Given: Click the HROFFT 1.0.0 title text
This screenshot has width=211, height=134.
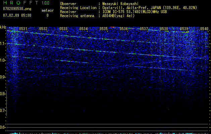Looking at the screenshot, I should 27,3.
